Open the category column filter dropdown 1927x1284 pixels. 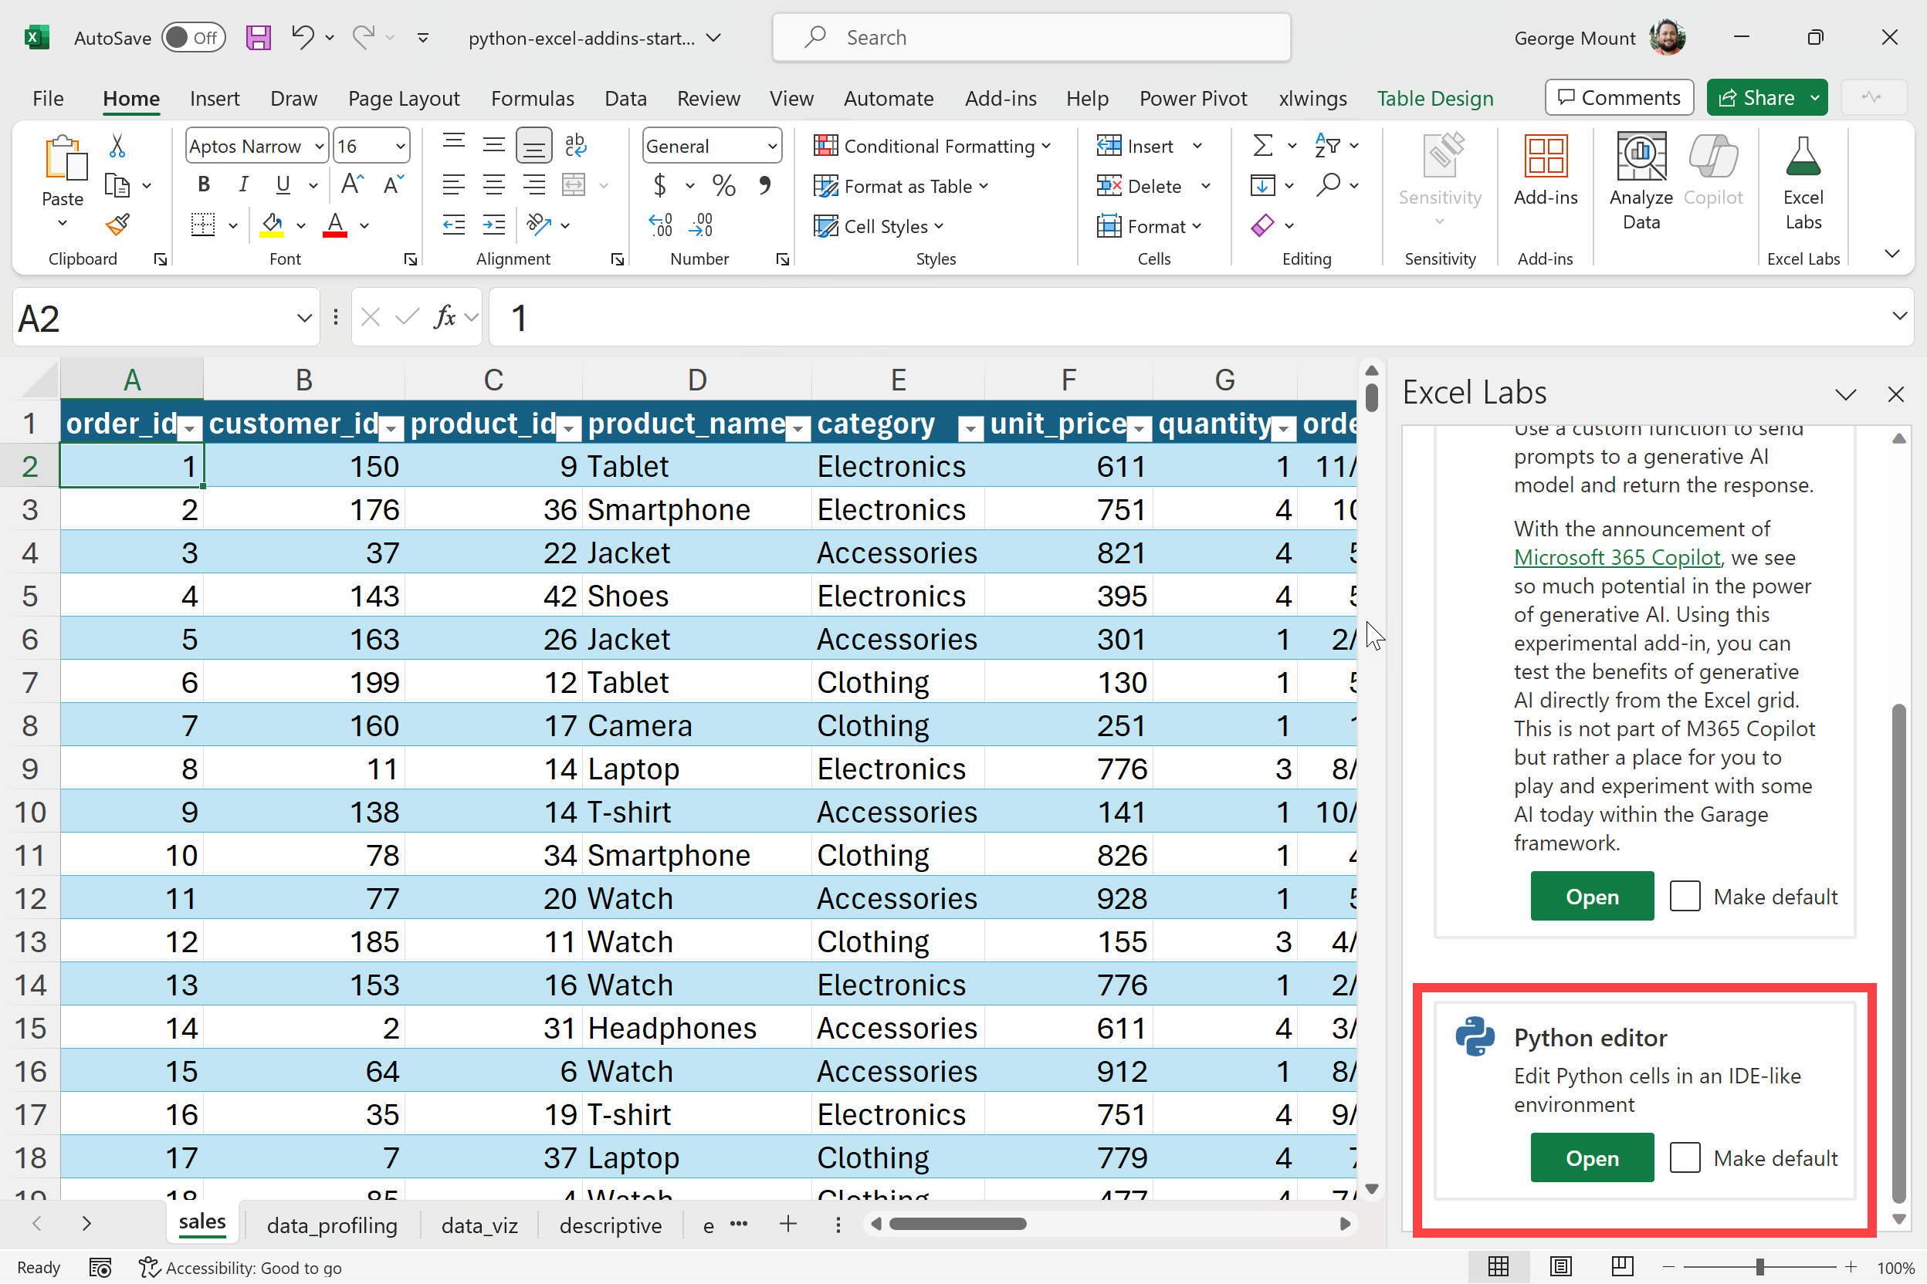[970, 427]
